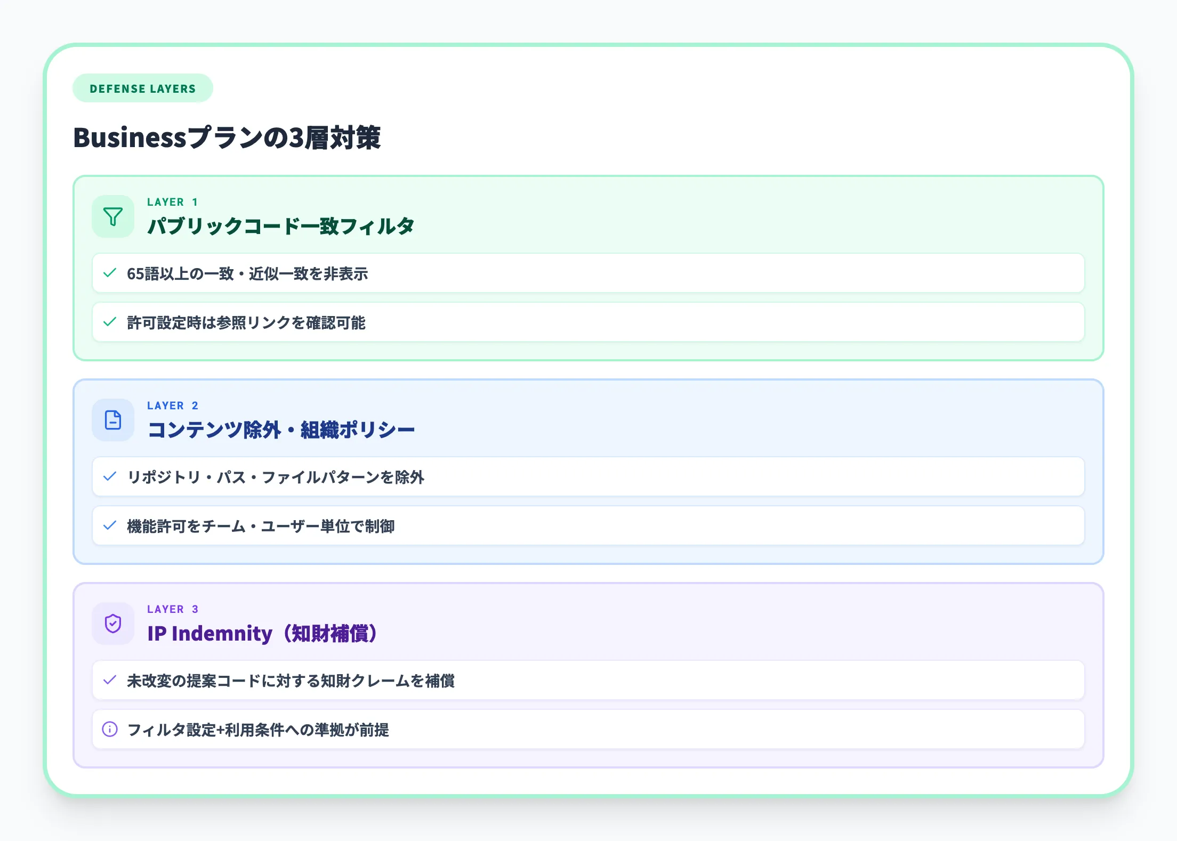Click the DEFENSE LAYERS badge
The width and height of the screenshot is (1177, 841).
[143, 88]
